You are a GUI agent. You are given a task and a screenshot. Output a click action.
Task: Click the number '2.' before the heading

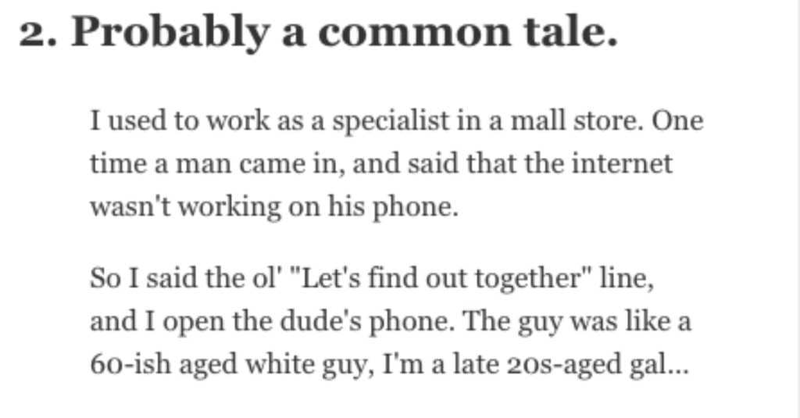point(38,34)
